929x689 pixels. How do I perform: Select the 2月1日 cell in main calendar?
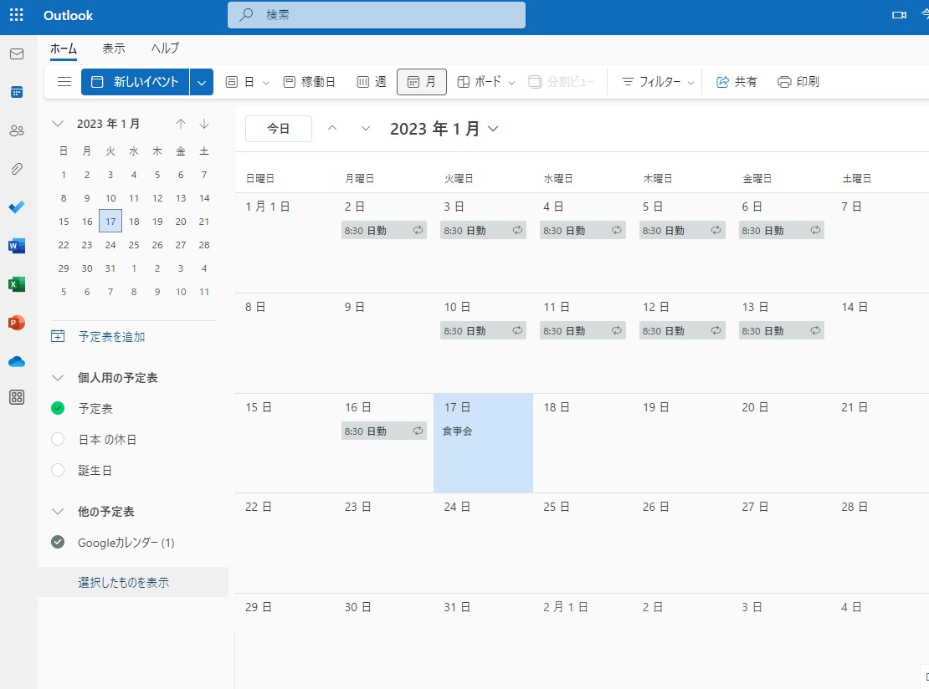pyautogui.click(x=583, y=641)
